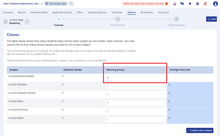Edit teaching groups for A Level Chemistry
The height and width of the screenshot is (136, 220).
click(135, 86)
